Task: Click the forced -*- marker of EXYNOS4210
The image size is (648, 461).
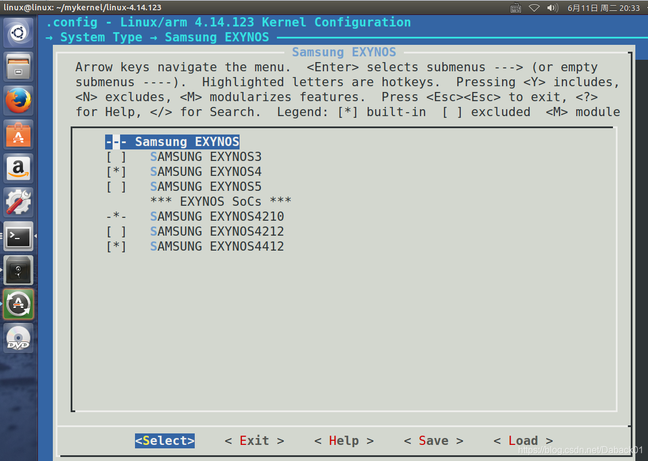Action: [x=116, y=216]
